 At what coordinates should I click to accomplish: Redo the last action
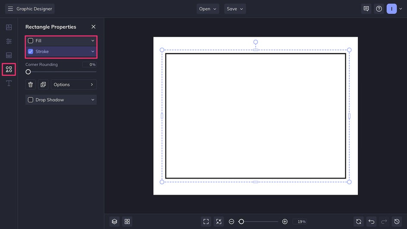pyautogui.click(x=384, y=222)
